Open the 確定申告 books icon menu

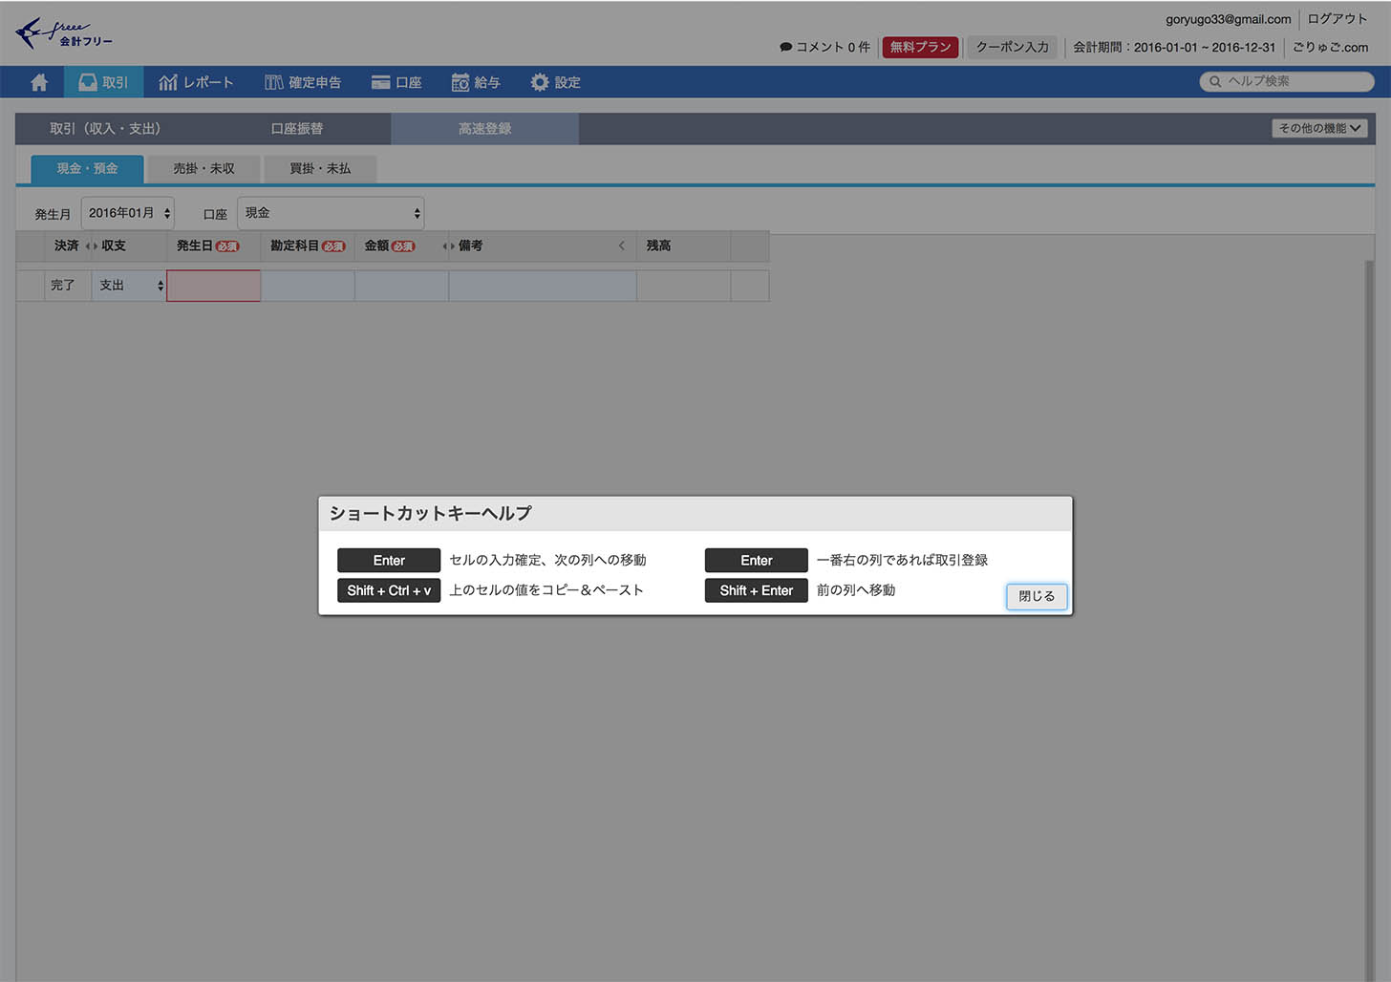click(303, 82)
